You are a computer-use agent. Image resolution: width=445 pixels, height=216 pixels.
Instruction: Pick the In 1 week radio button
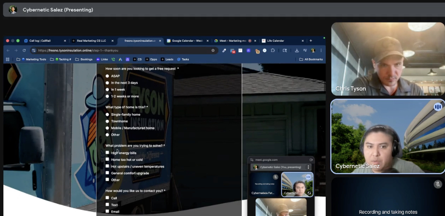[x=107, y=89]
